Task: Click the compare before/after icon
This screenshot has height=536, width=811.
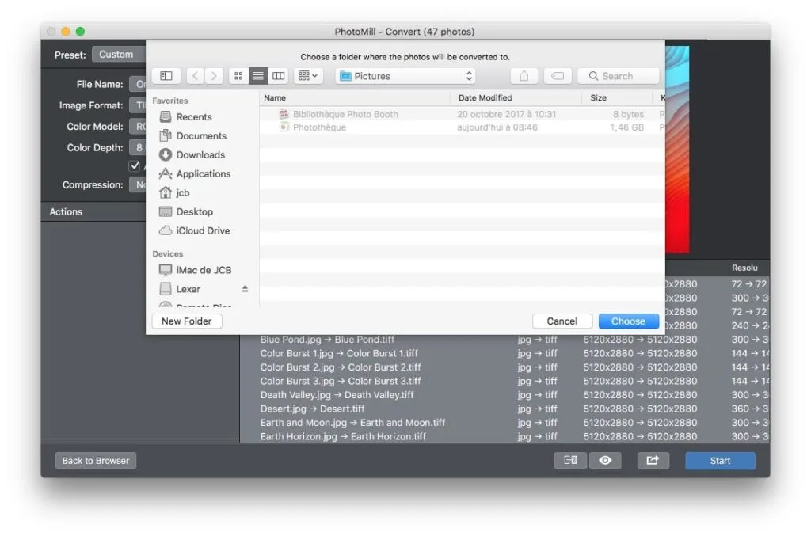Action: tap(569, 460)
